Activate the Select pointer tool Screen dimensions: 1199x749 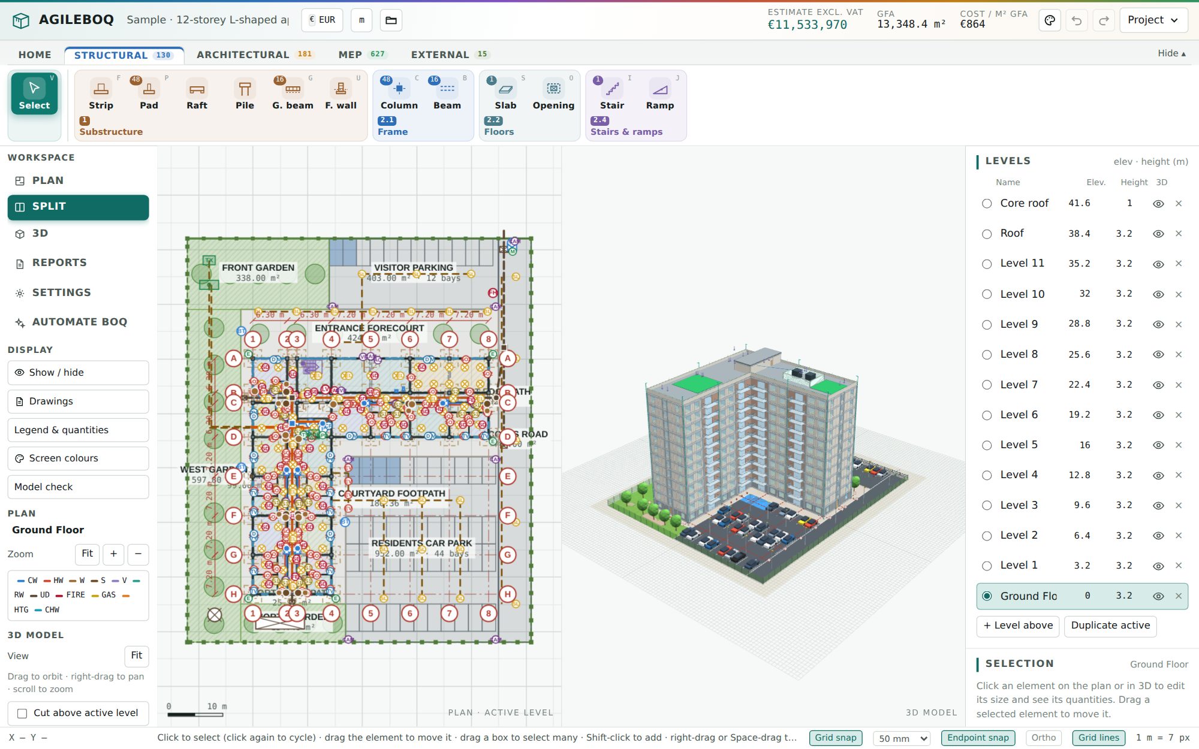tap(34, 94)
